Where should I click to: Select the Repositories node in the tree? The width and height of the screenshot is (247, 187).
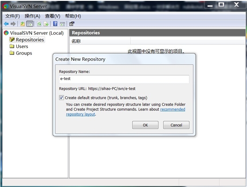[x=27, y=40]
